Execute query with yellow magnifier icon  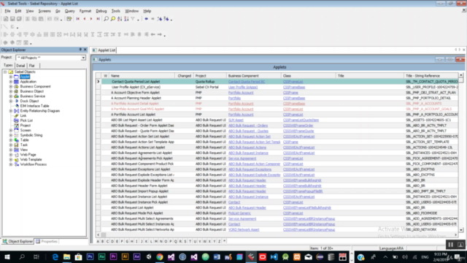click(113, 19)
